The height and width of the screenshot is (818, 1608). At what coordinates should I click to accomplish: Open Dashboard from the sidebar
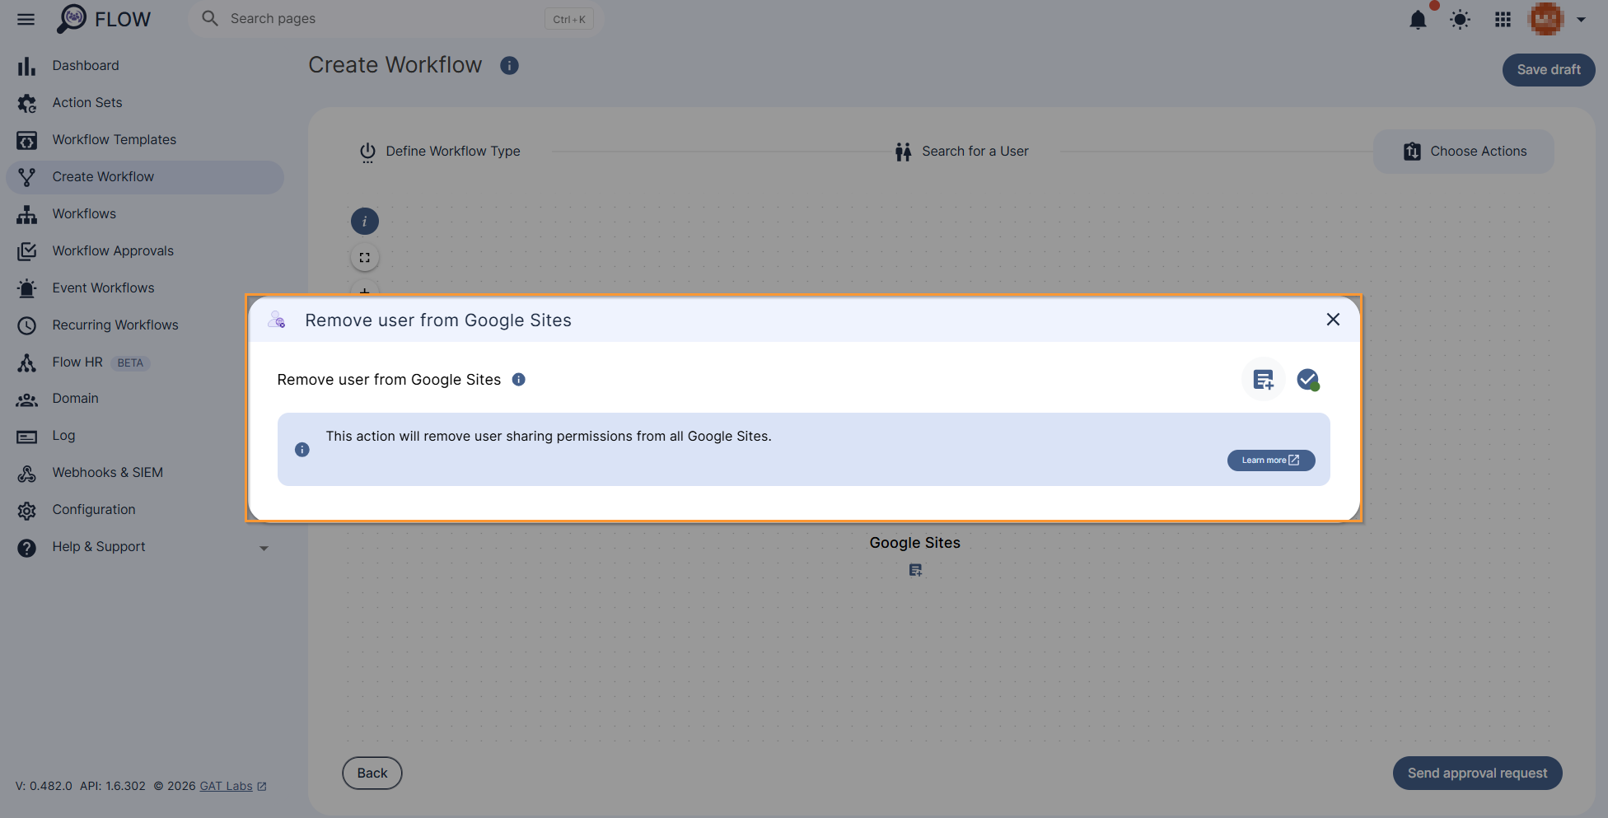86,65
